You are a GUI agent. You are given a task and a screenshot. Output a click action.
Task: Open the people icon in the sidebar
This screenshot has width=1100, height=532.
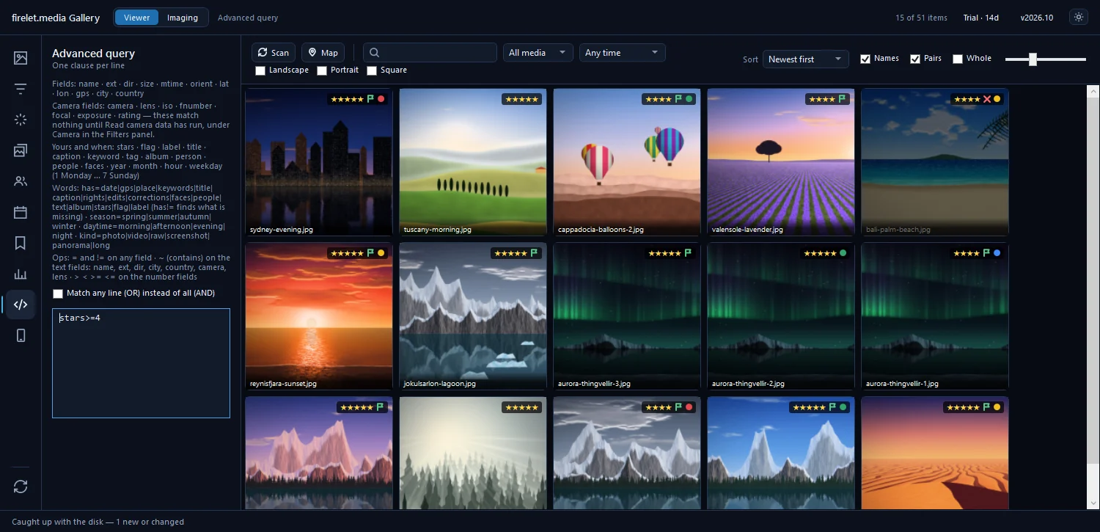(x=21, y=181)
